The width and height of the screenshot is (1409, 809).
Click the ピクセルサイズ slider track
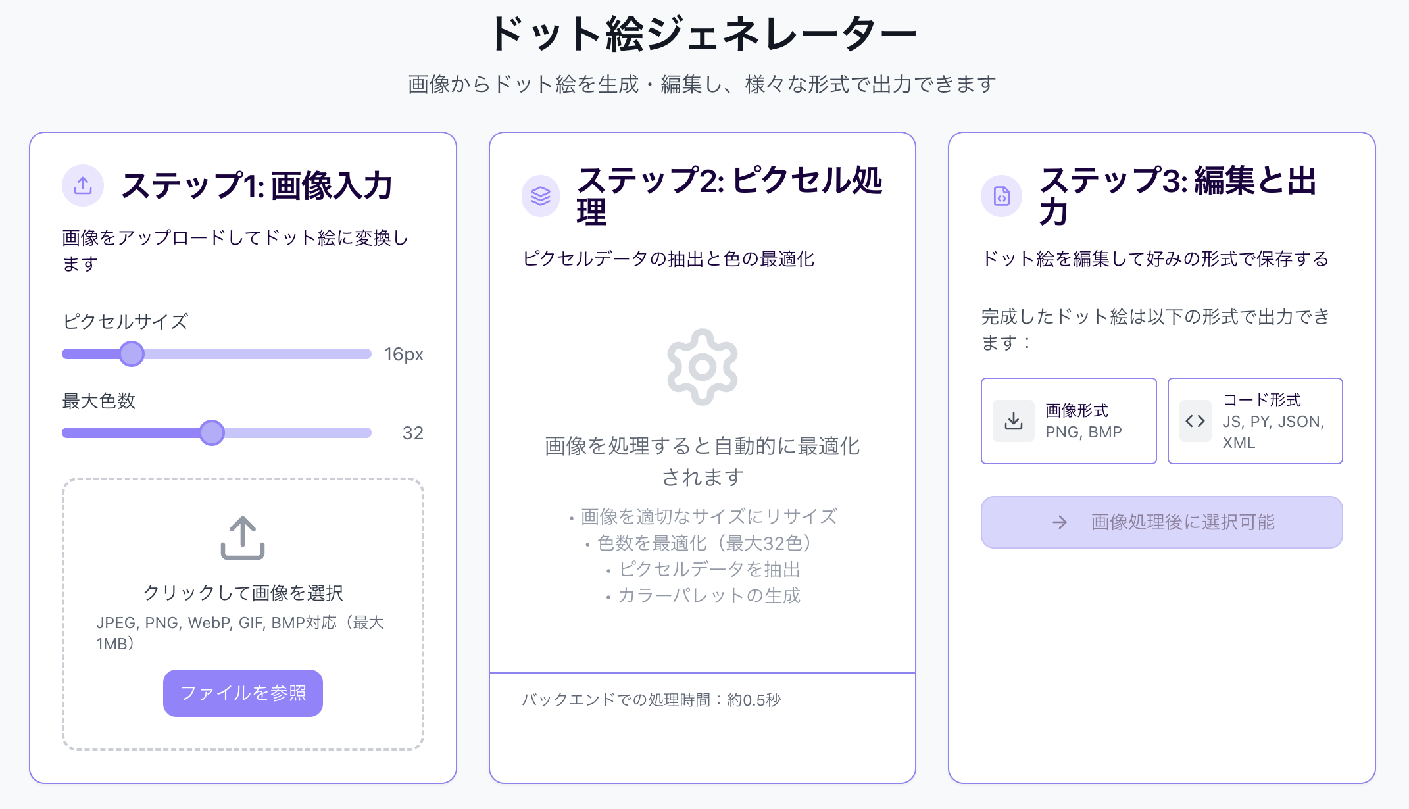click(276, 354)
